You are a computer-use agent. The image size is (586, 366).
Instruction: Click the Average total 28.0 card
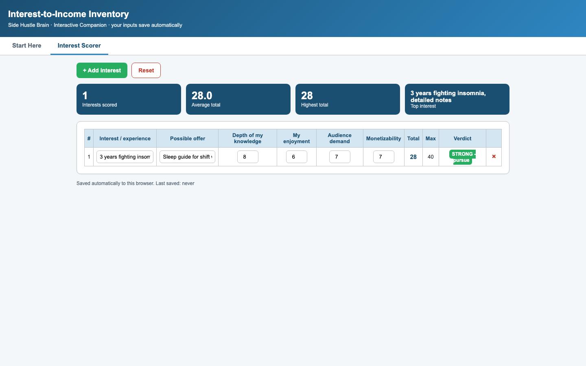238,99
